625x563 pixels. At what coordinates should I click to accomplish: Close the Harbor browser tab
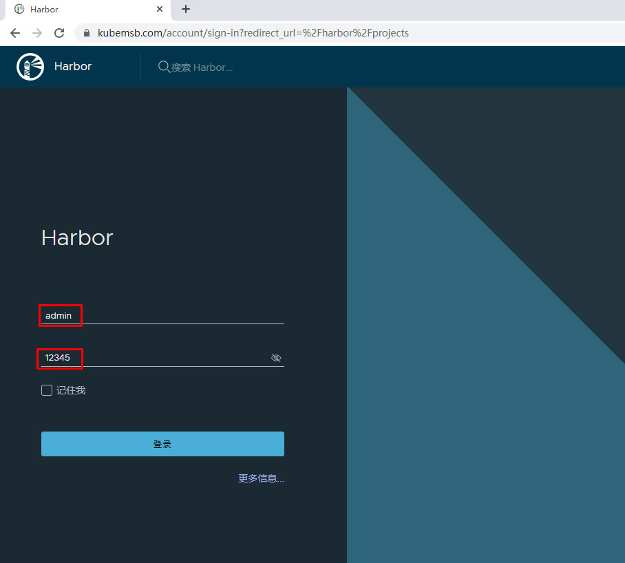160,9
